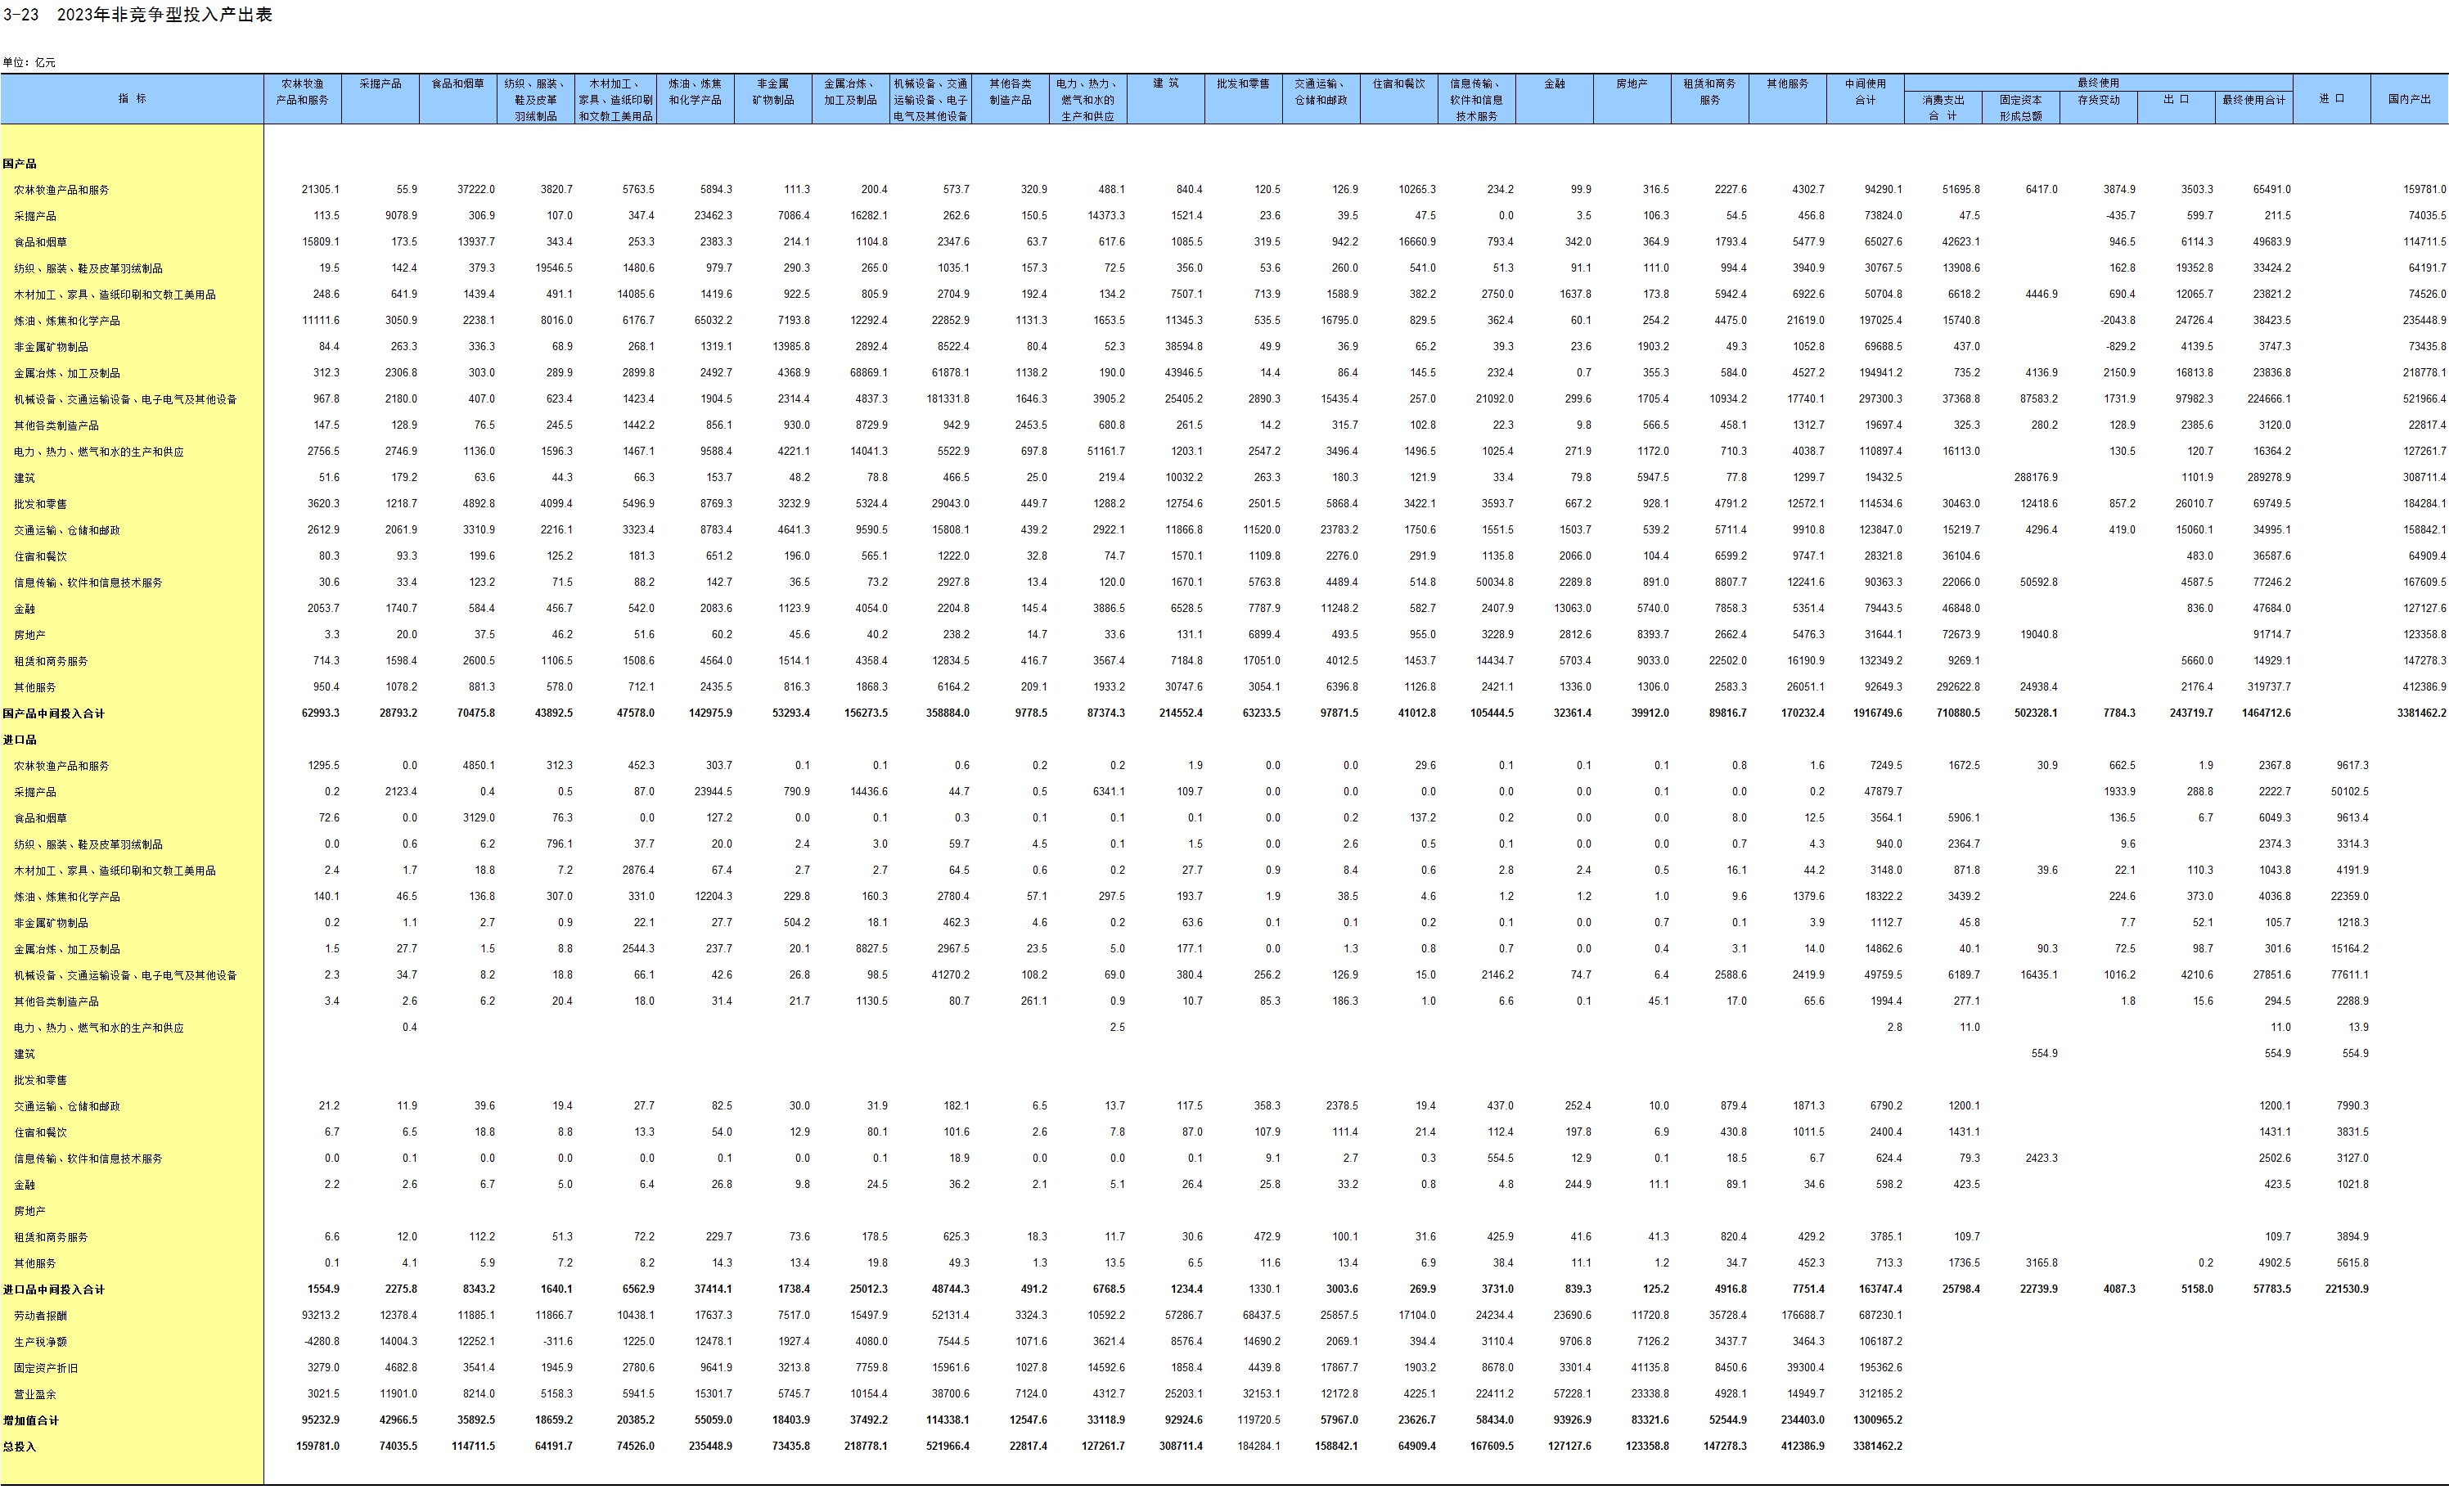Select the 房地产 column header

1631,84
